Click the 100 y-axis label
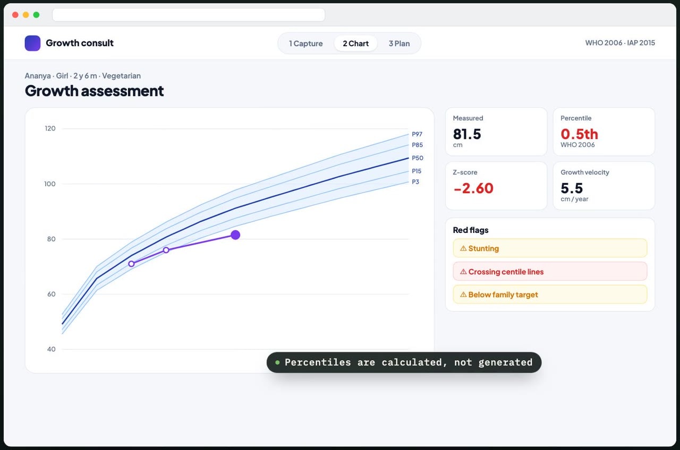This screenshot has height=450, width=680. [x=50, y=184]
